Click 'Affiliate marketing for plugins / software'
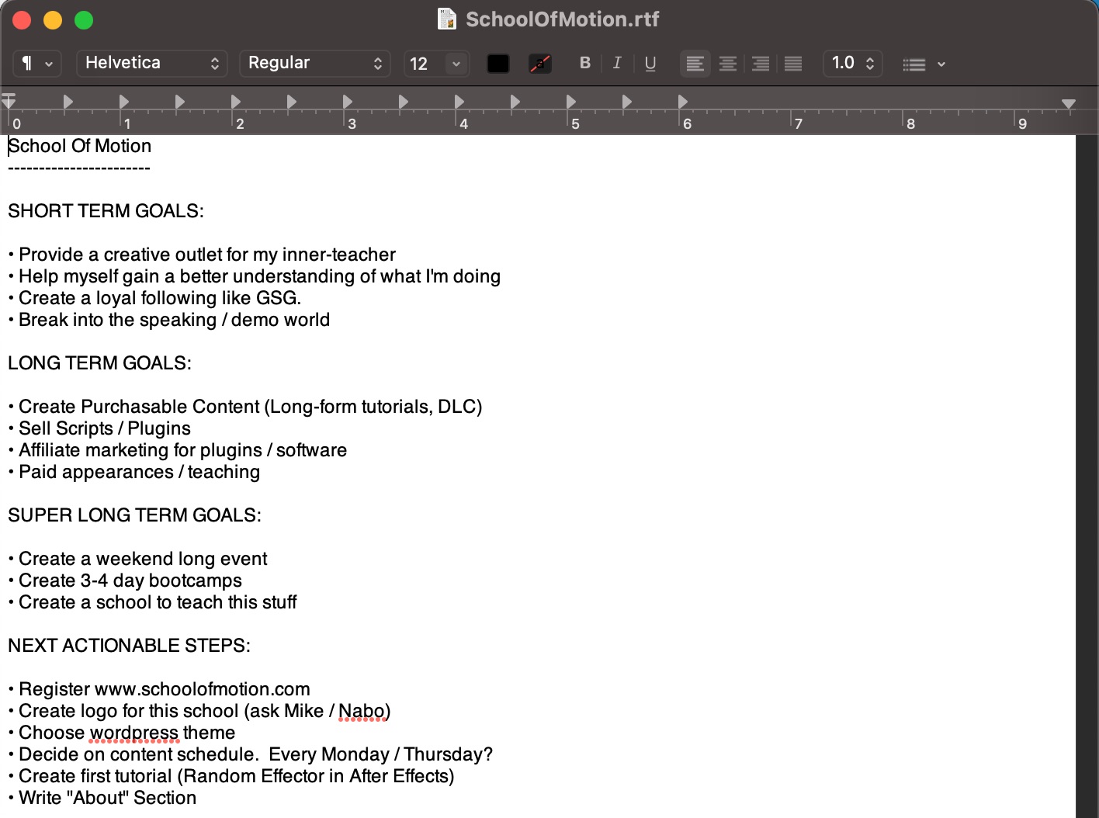The width and height of the screenshot is (1099, 818). pos(178,450)
